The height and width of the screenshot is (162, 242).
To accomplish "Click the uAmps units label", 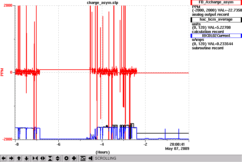I will (x=198, y=40).
